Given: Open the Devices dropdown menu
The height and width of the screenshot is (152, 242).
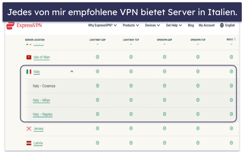Looking at the screenshot, I should pyautogui.click(x=152, y=25).
